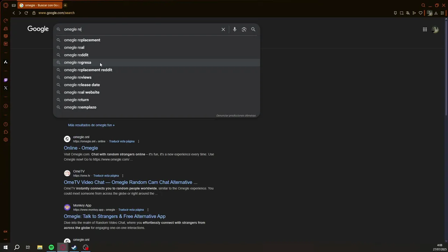The width and height of the screenshot is (448, 252).
Task: Open the sidebar Player icon
Action: click(x=6, y=106)
